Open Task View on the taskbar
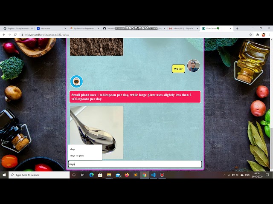This screenshot has width=273, height=204. point(82,175)
